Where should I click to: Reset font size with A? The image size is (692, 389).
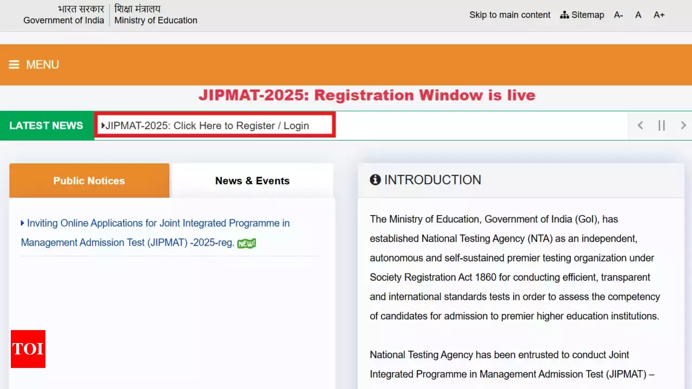pyautogui.click(x=638, y=15)
